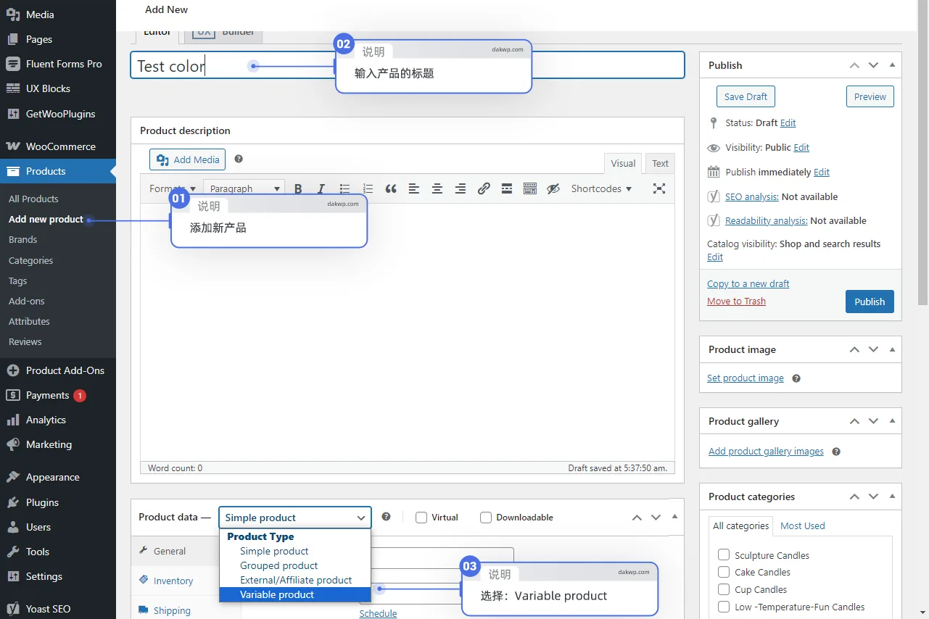This screenshot has height=619, width=929.
Task: Switch to the Visual editor tab
Action: click(x=623, y=164)
